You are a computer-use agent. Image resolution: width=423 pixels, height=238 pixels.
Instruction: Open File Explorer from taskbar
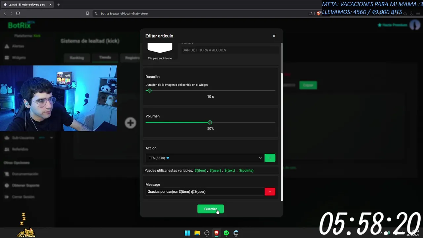[x=197, y=233]
